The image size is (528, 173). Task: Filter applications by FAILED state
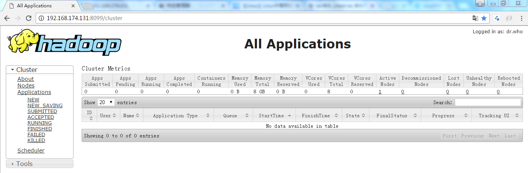[x=36, y=134]
